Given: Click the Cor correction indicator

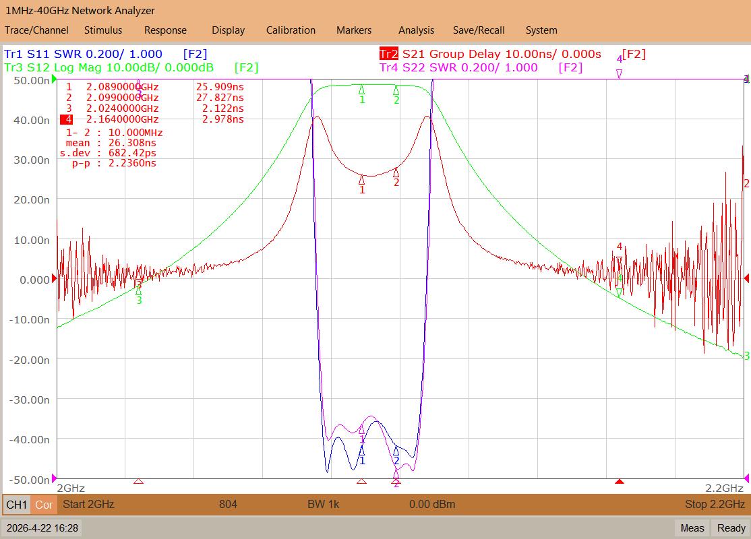Looking at the screenshot, I should point(44,505).
